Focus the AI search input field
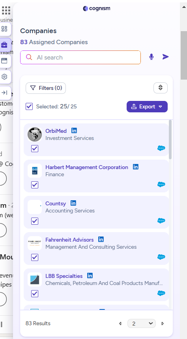The height and width of the screenshot is (339, 187). click(x=80, y=57)
